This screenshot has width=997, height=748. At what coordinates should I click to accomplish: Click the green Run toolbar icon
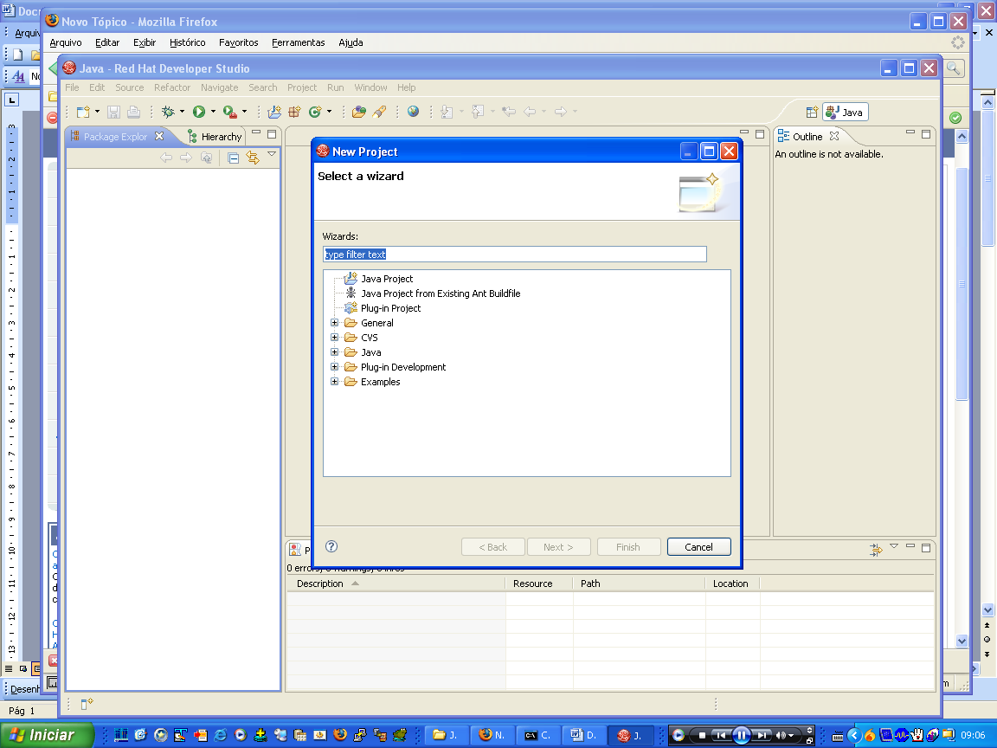click(x=199, y=112)
